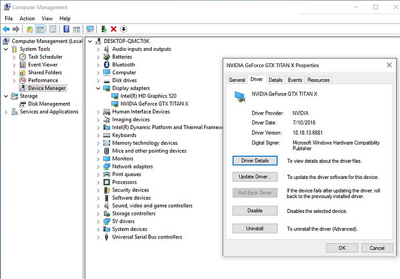Expand the Audio inputs and outputs category
400x279 pixels.
[98, 49]
